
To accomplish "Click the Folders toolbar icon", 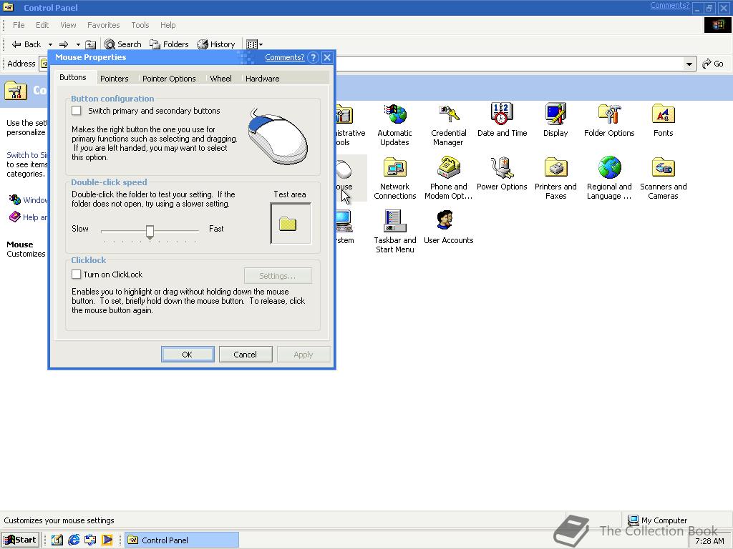I will coord(169,44).
